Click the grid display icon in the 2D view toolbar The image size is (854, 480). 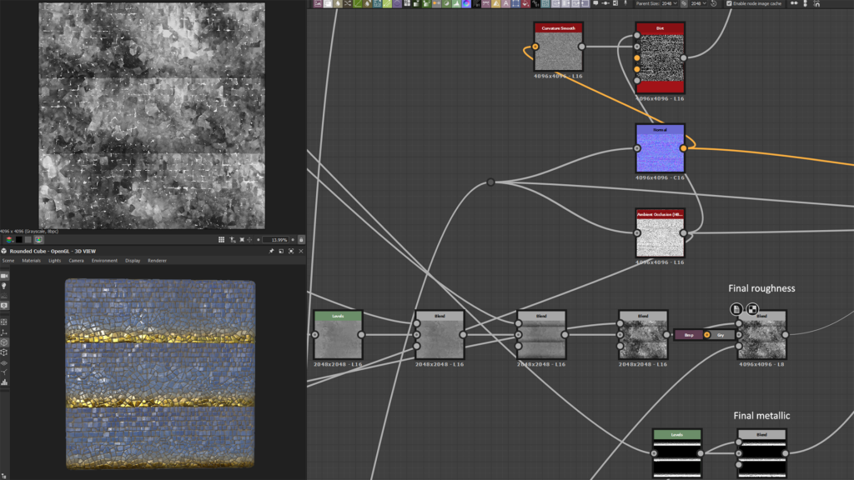click(x=222, y=240)
